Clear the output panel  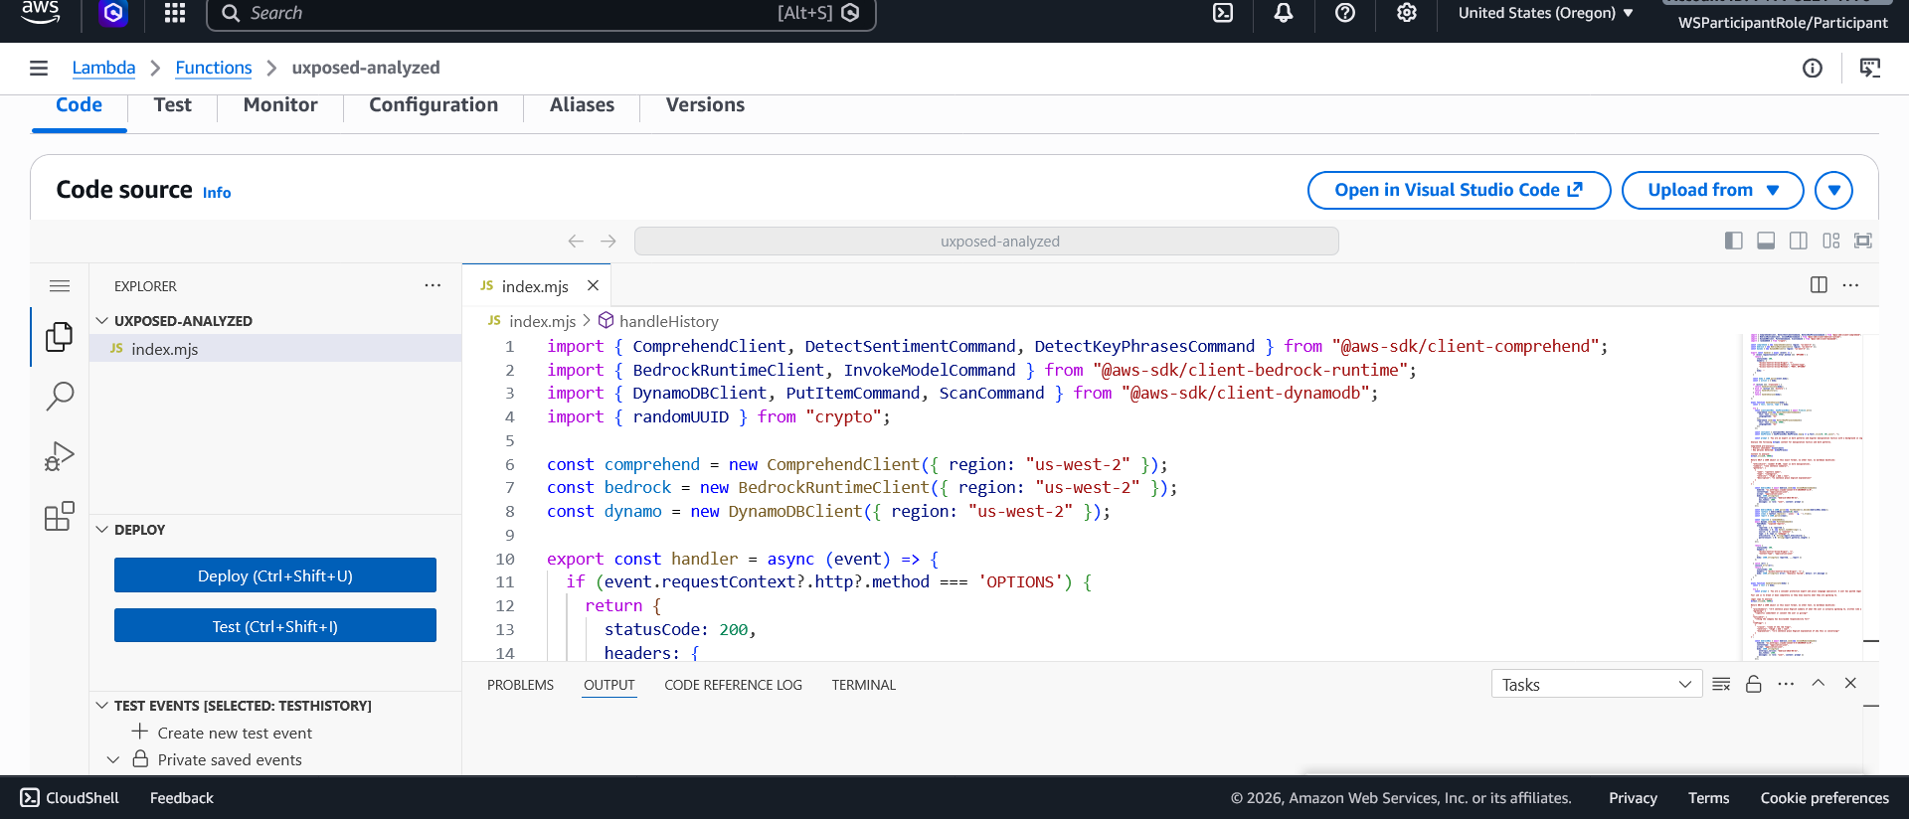point(1721,684)
